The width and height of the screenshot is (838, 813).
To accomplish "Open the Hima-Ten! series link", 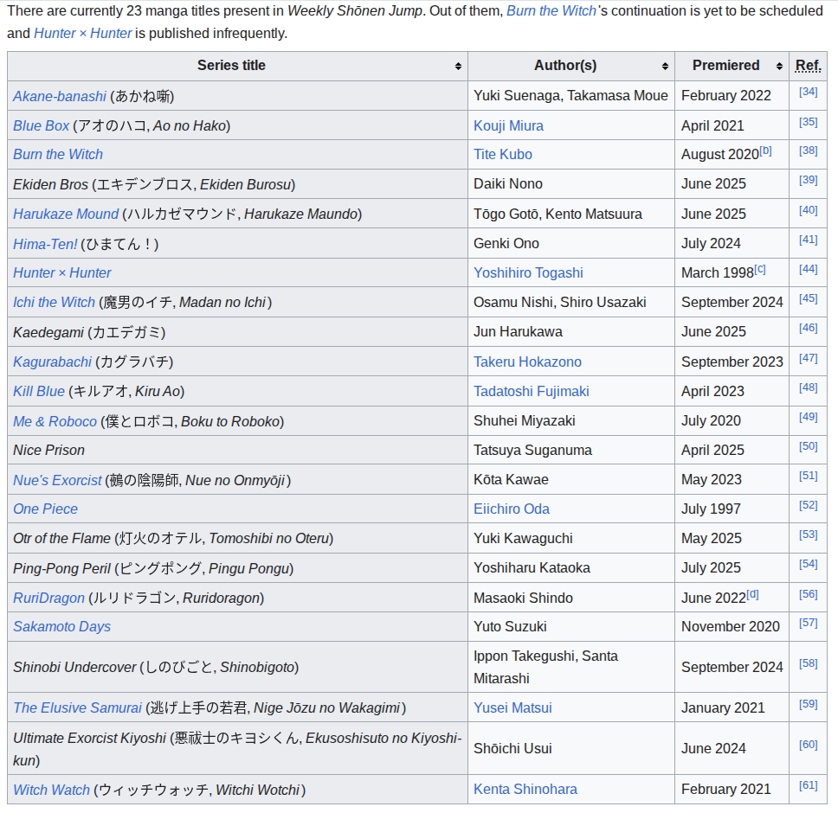I will tap(45, 244).
